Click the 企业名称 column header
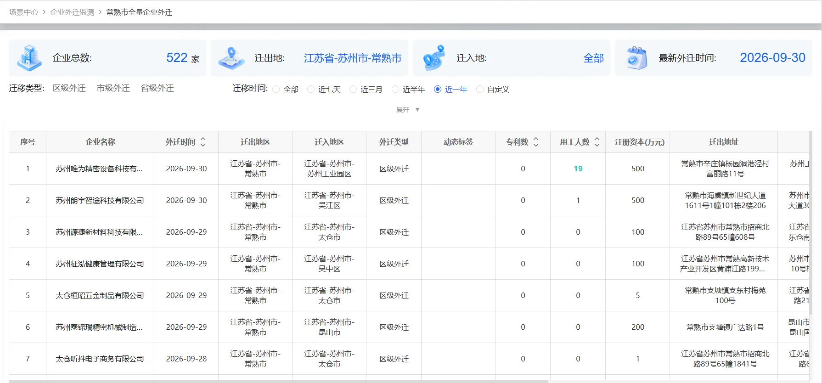The height and width of the screenshot is (383, 822). click(100, 142)
